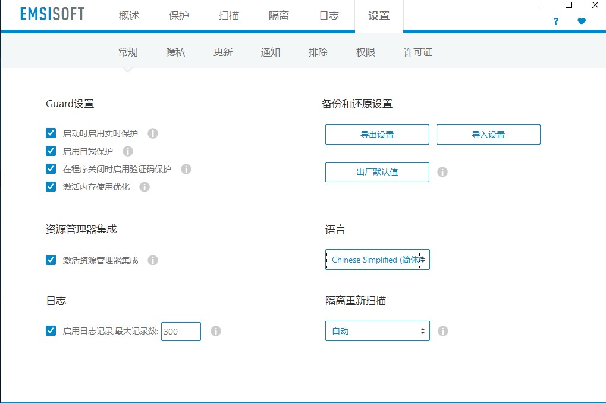
Task: Show info for 启动时启用实时保护
Action: 153,133
